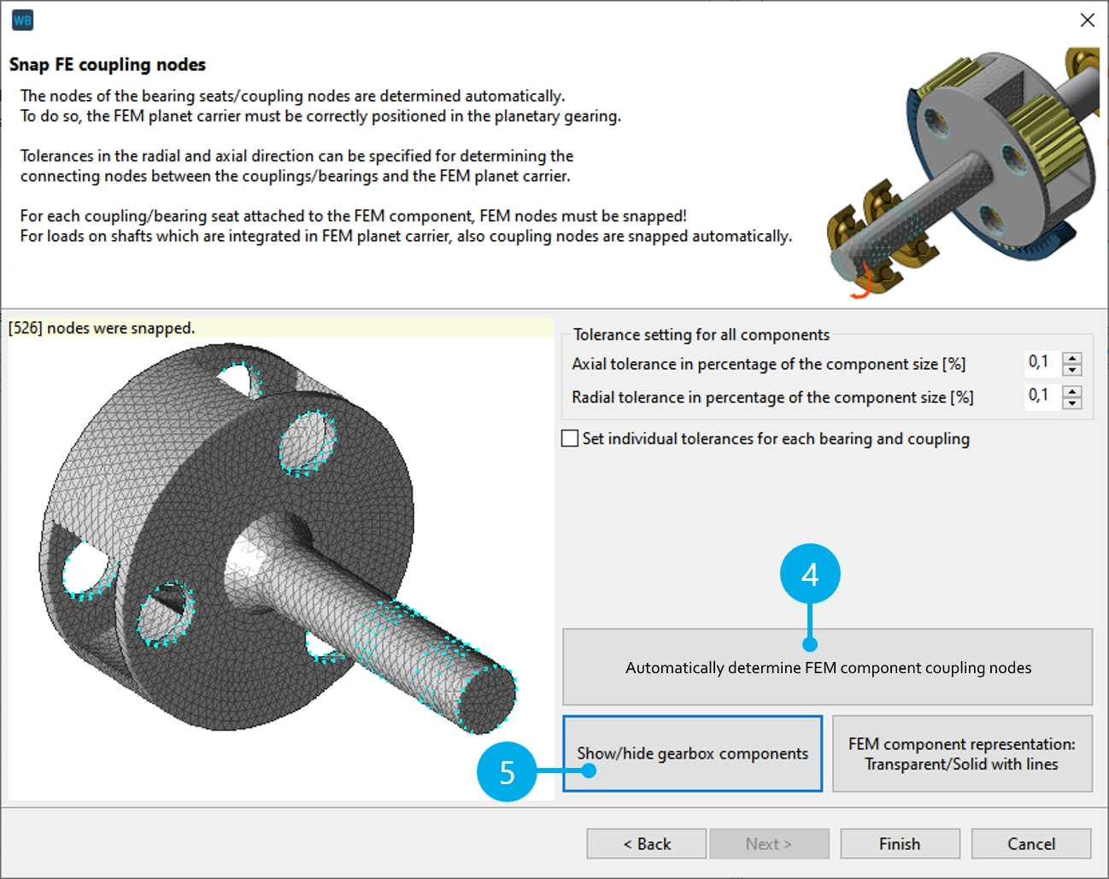Image resolution: width=1109 pixels, height=879 pixels.
Task: Enable individual tolerances for each bearing checkbox
Action: (x=570, y=438)
